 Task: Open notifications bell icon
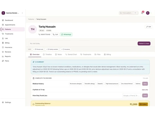(142, 13)
